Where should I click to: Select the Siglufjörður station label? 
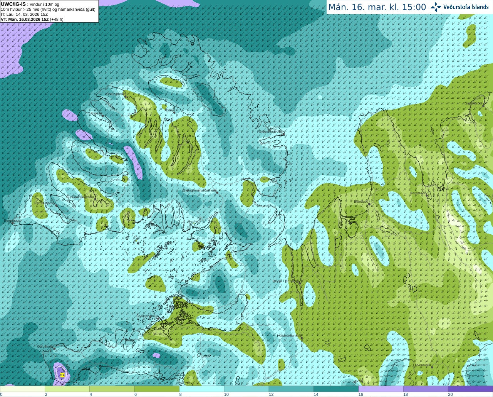[x=473, y=103]
